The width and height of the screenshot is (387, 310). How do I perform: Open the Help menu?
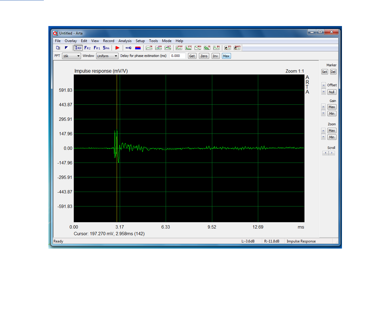click(x=179, y=41)
